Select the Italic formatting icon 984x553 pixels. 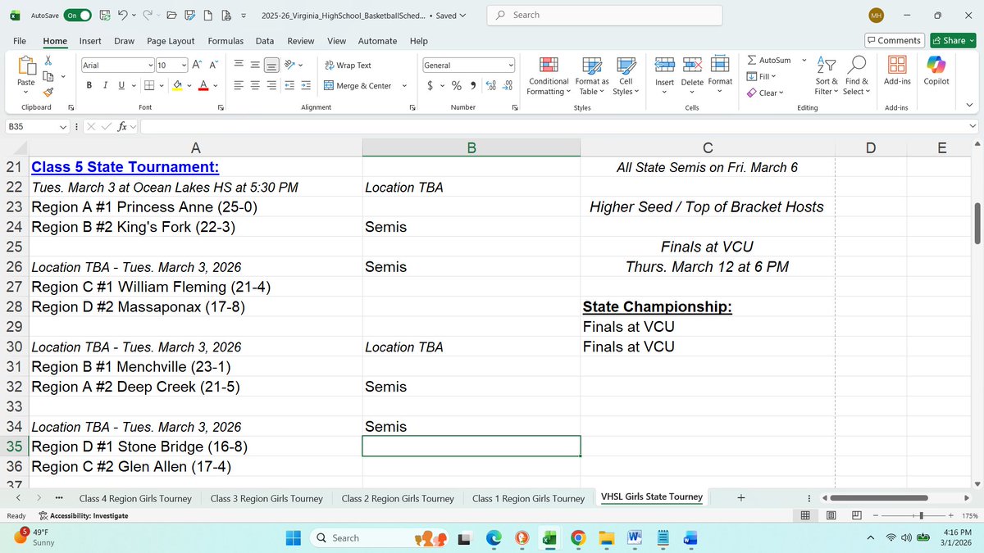coord(103,84)
